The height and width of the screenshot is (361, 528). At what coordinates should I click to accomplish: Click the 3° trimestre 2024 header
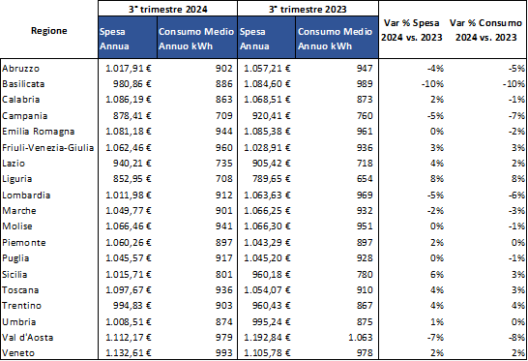[x=167, y=9]
